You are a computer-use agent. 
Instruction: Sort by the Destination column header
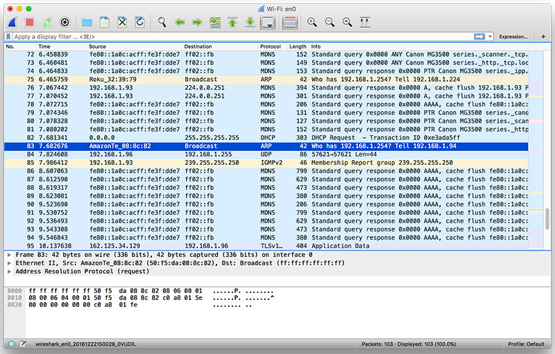[220, 46]
